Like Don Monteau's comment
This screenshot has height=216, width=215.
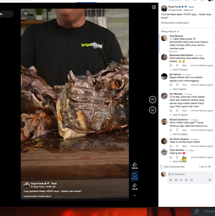(171, 111)
